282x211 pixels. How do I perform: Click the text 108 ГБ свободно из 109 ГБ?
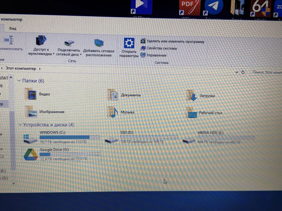pyautogui.click(x=142, y=142)
